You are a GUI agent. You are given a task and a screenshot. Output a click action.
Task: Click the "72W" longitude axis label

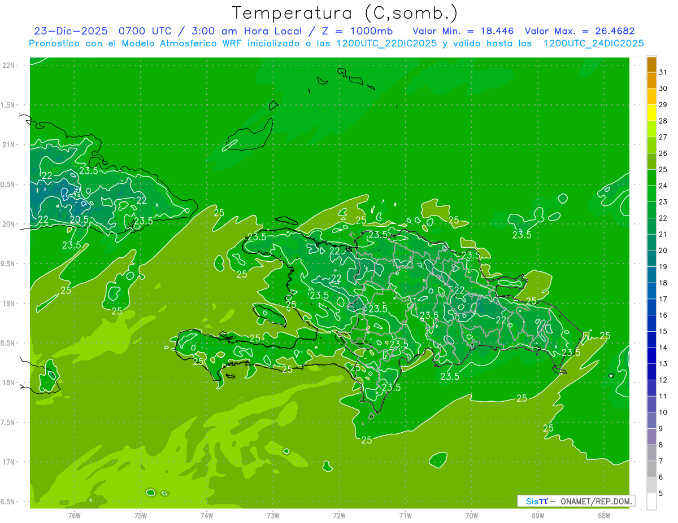click(339, 515)
